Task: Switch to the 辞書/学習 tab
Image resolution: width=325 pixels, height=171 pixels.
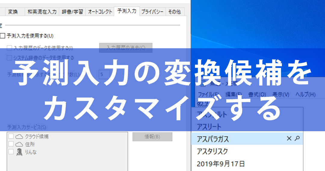Action: click(x=72, y=12)
